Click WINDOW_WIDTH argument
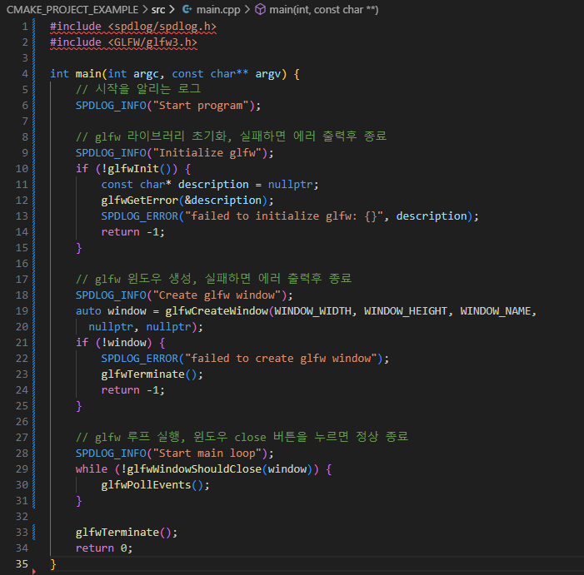The height and width of the screenshot is (575, 584). [x=313, y=311]
